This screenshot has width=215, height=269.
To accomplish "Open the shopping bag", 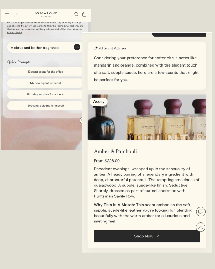I will coord(84,14).
